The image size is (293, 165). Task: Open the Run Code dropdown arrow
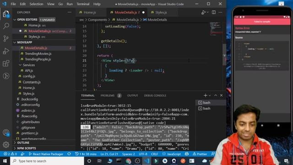[x=207, y=12]
